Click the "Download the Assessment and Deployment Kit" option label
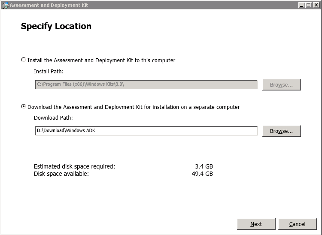 coord(134,107)
